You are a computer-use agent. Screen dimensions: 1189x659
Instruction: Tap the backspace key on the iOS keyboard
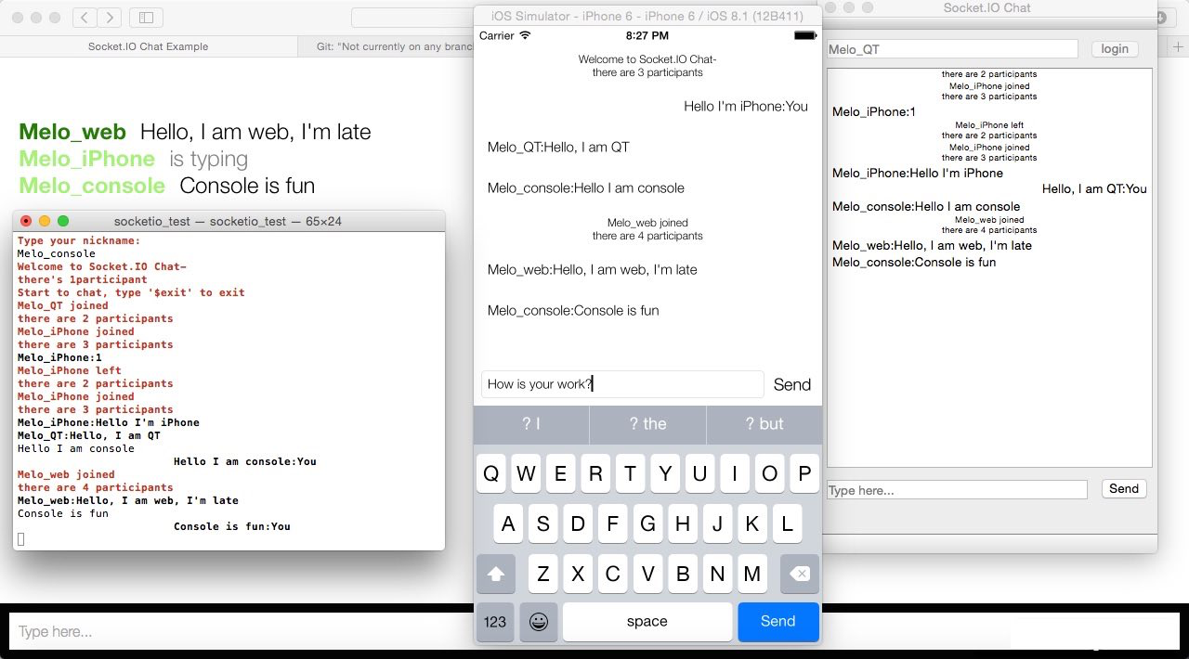click(x=799, y=574)
